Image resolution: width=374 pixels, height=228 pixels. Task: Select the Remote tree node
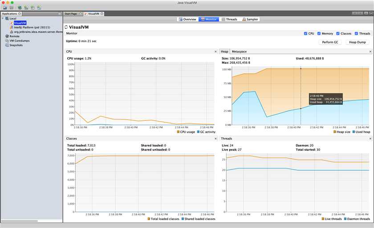pyautogui.click(x=15, y=36)
